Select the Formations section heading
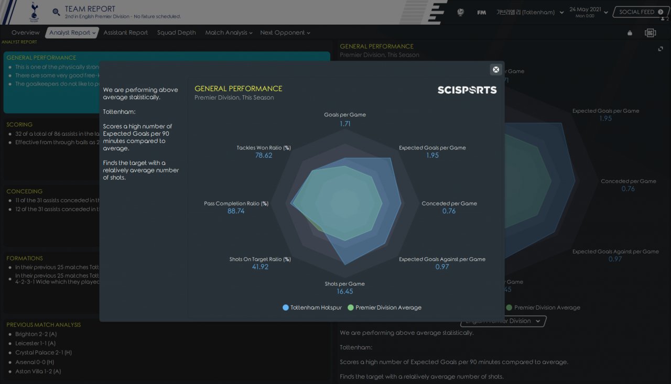 pyautogui.click(x=25, y=258)
